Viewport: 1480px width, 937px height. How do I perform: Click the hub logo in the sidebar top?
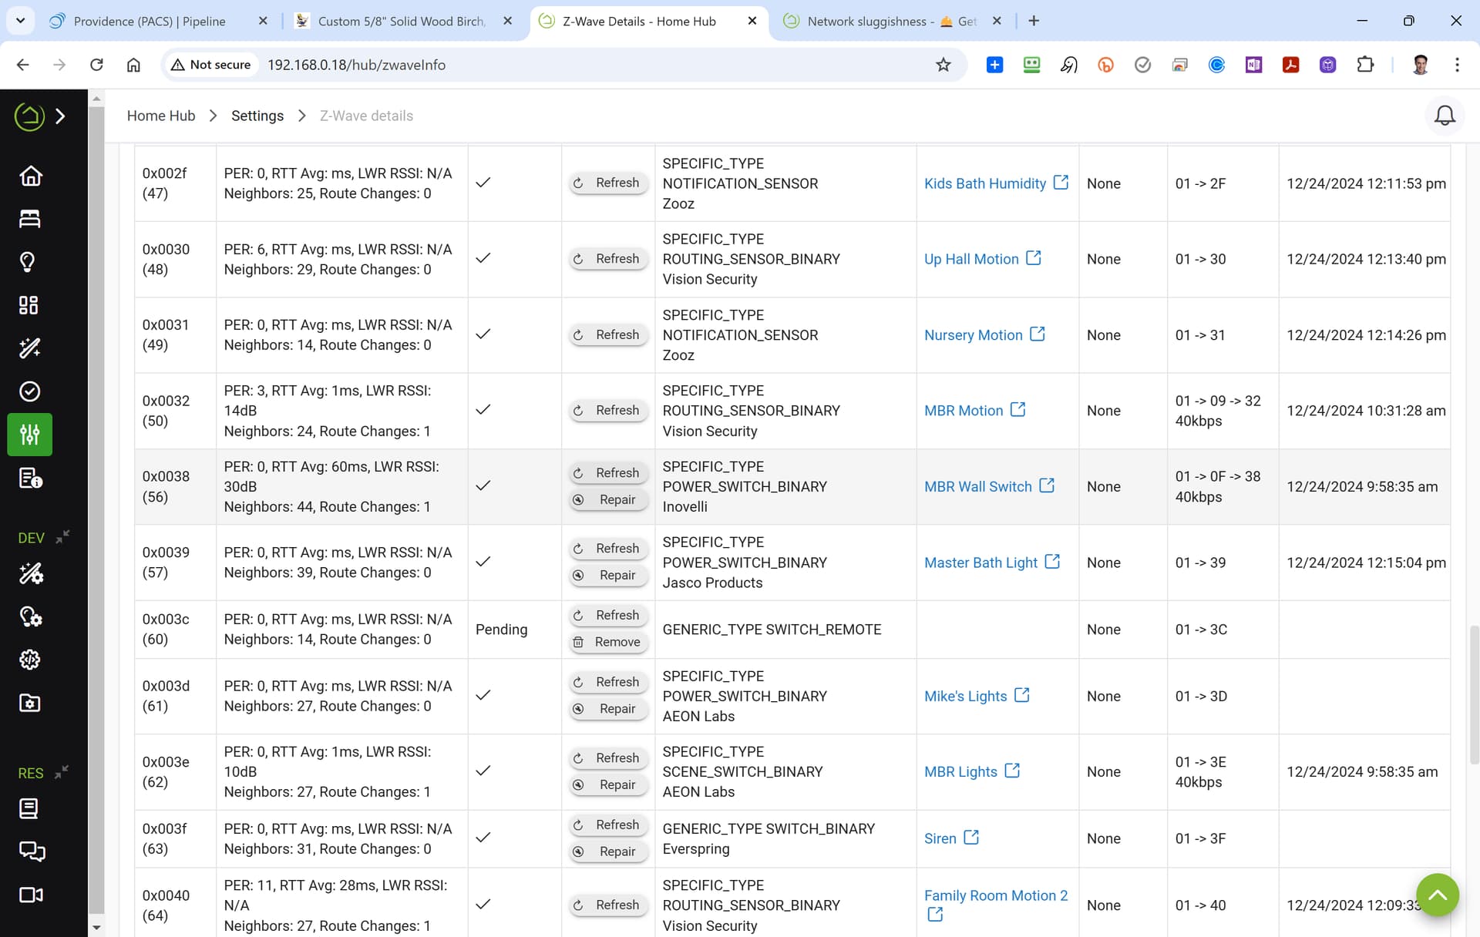[x=29, y=116]
